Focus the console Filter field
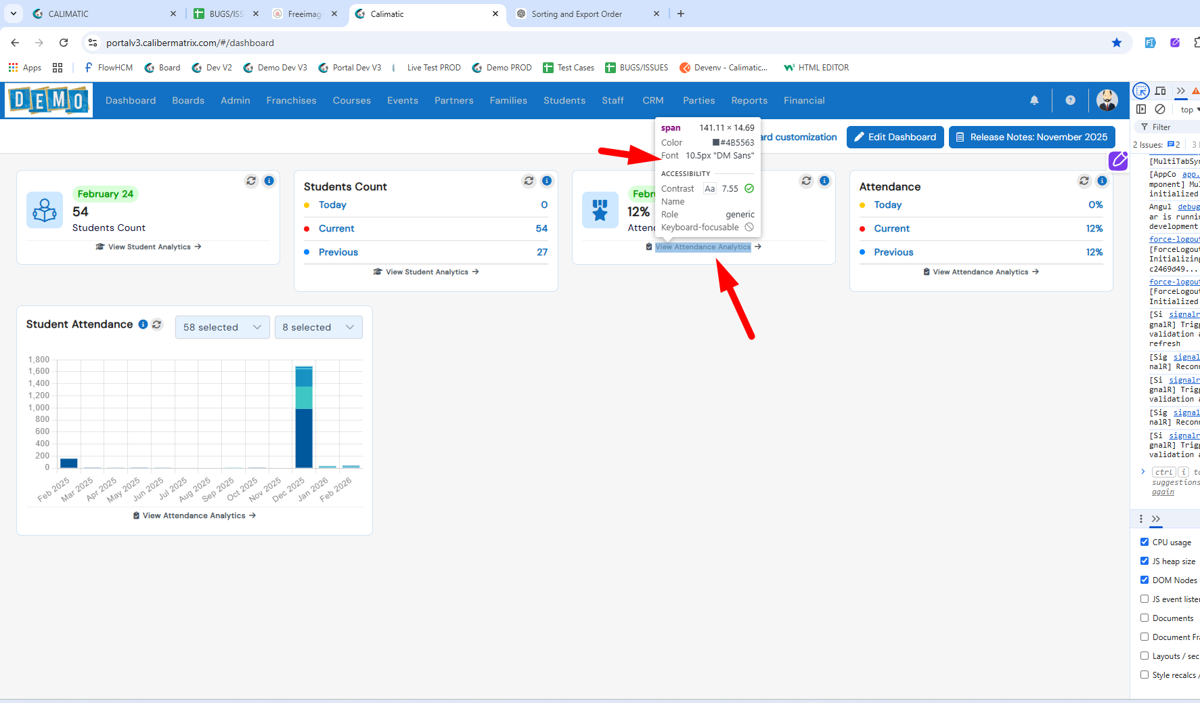 pos(1169,127)
